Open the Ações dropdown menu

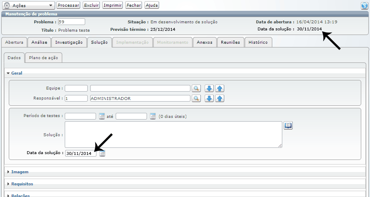(29, 5)
